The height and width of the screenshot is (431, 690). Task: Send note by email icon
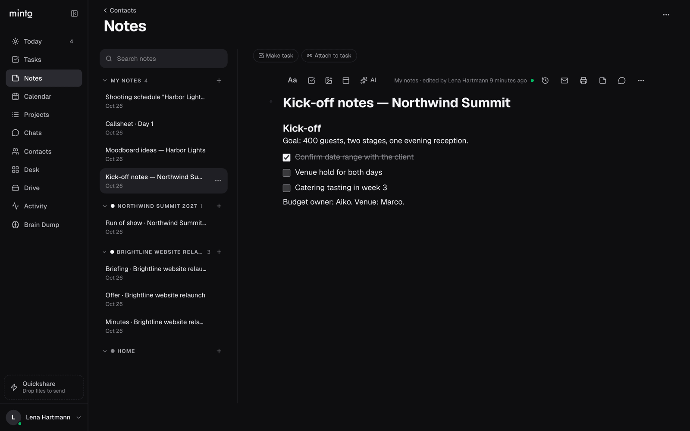click(x=564, y=81)
